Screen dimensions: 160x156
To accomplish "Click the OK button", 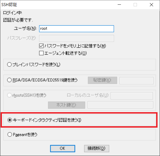I will pyautogui.click(x=63, y=149).
